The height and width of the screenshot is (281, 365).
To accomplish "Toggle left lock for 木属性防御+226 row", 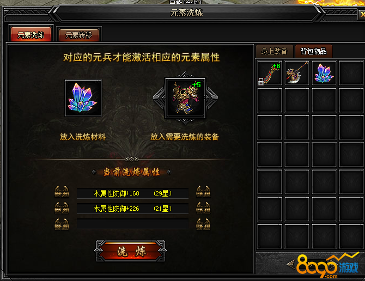I will [x=62, y=207].
